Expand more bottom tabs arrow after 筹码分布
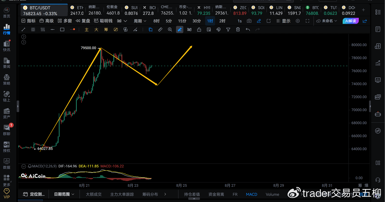Image resolution: width=385 pixels, height=202 pixels. click(165, 194)
